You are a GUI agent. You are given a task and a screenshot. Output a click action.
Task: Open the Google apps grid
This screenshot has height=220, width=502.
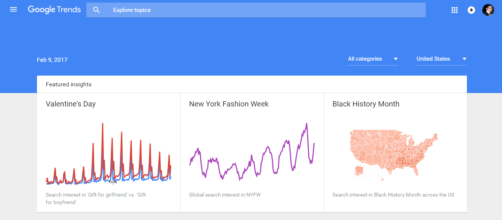coord(454,10)
